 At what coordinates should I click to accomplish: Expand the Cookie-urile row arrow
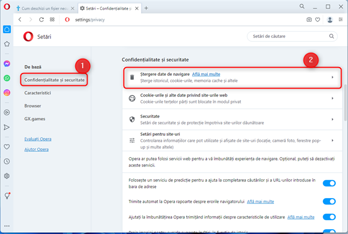pyautogui.click(x=332, y=98)
